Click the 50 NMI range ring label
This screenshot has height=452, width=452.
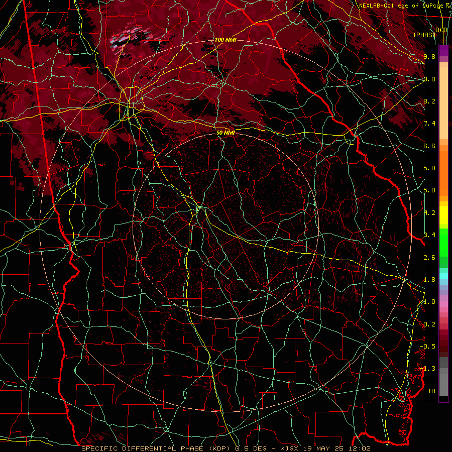tap(225, 133)
